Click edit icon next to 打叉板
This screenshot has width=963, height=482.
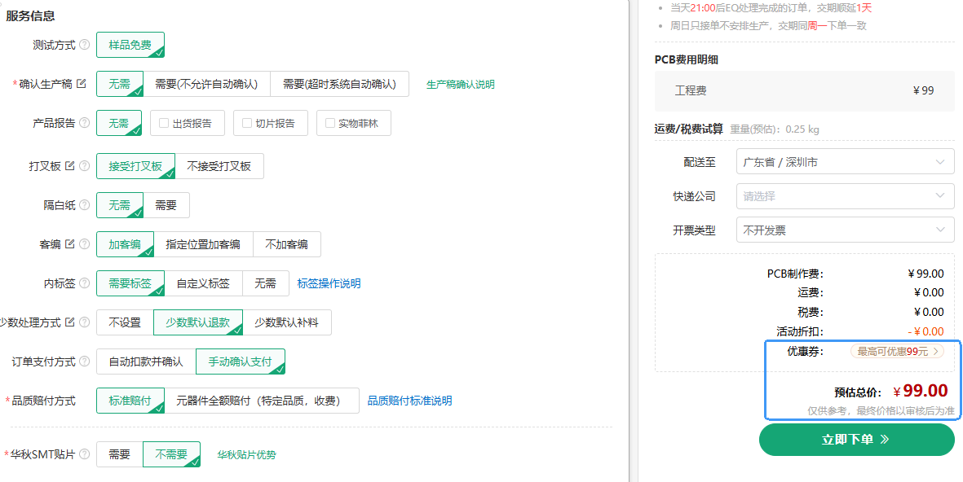coord(70,166)
